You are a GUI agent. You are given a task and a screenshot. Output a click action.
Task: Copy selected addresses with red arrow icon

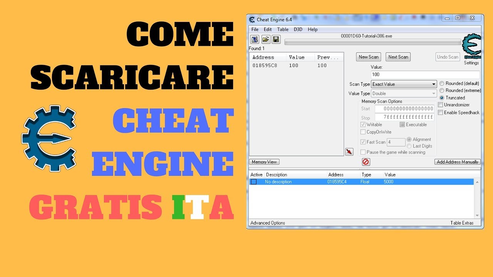[349, 152]
